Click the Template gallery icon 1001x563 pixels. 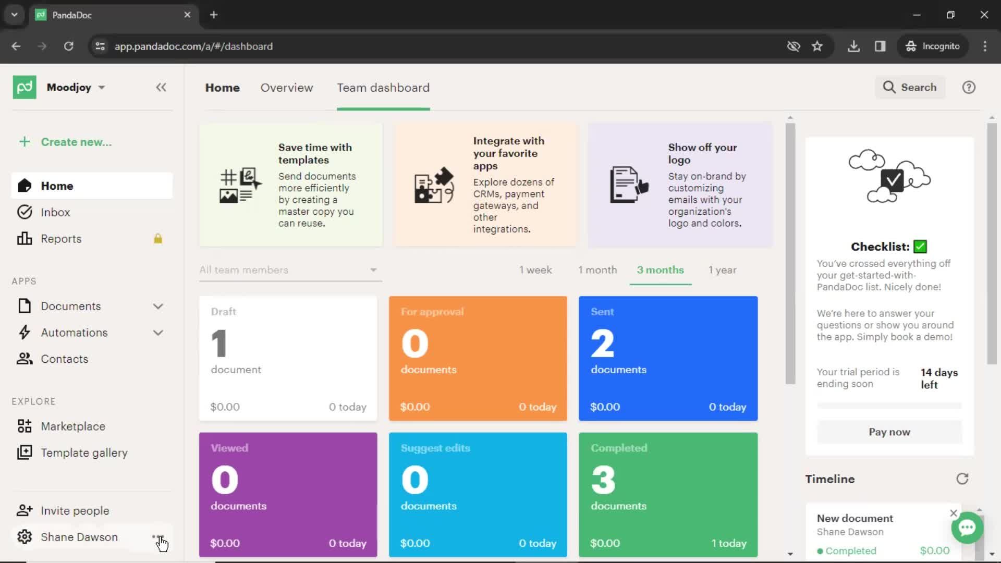pyautogui.click(x=25, y=452)
